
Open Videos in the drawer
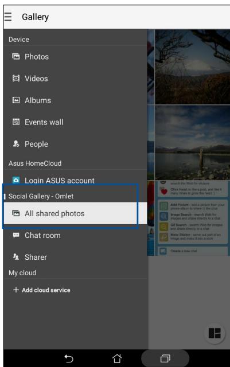pyautogui.click(x=75, y=79)
